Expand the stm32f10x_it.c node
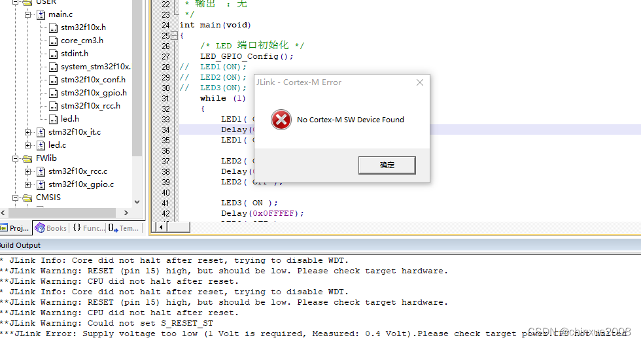Image resolution: width=641 pixels, height=342 pixels. click(27, 132)
